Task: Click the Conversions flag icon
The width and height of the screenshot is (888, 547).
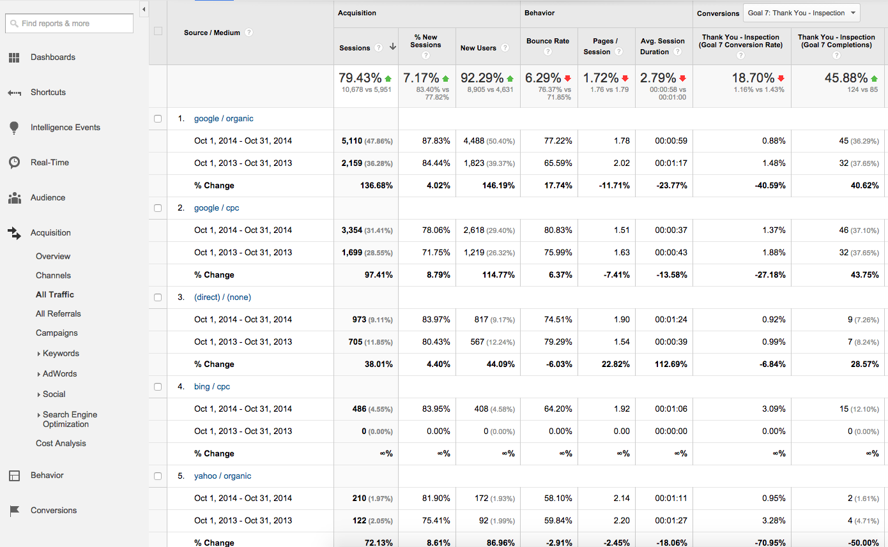Action: pos(14,511)
